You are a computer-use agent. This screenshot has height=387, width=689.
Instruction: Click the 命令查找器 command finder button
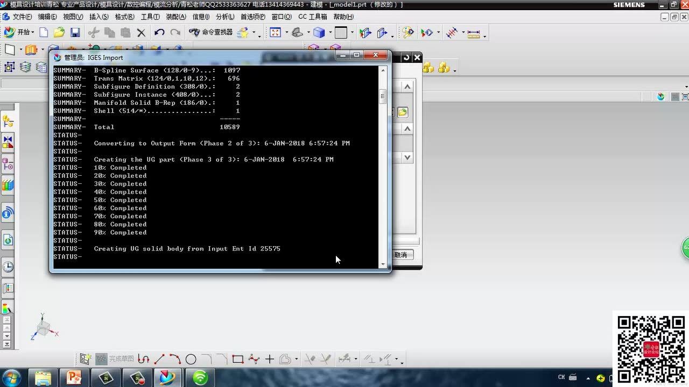click(211, 33)
